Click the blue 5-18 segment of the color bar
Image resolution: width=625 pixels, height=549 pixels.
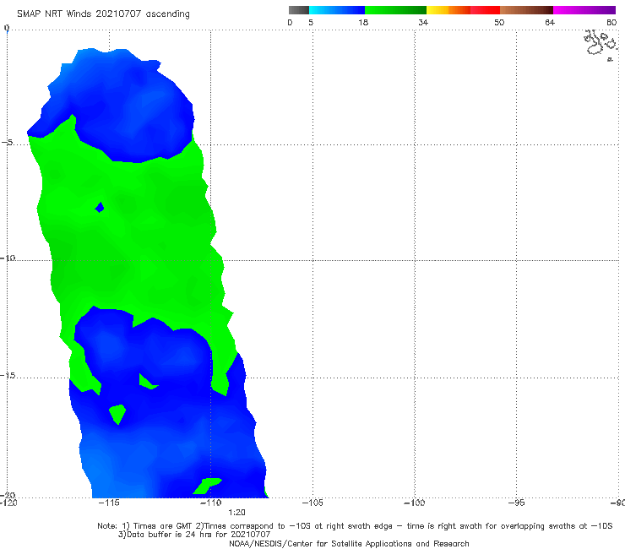click(x=337, y=10)
